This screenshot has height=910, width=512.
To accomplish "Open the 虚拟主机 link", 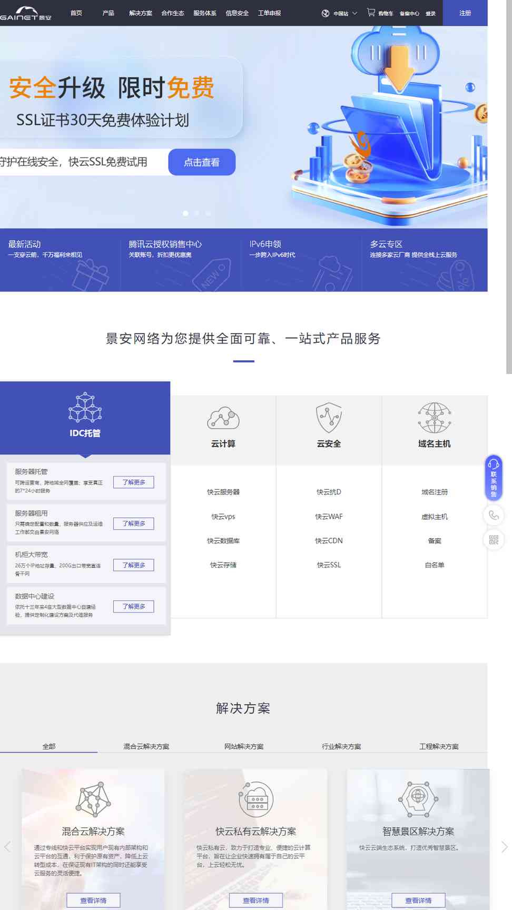I will [x=435, y=517].
